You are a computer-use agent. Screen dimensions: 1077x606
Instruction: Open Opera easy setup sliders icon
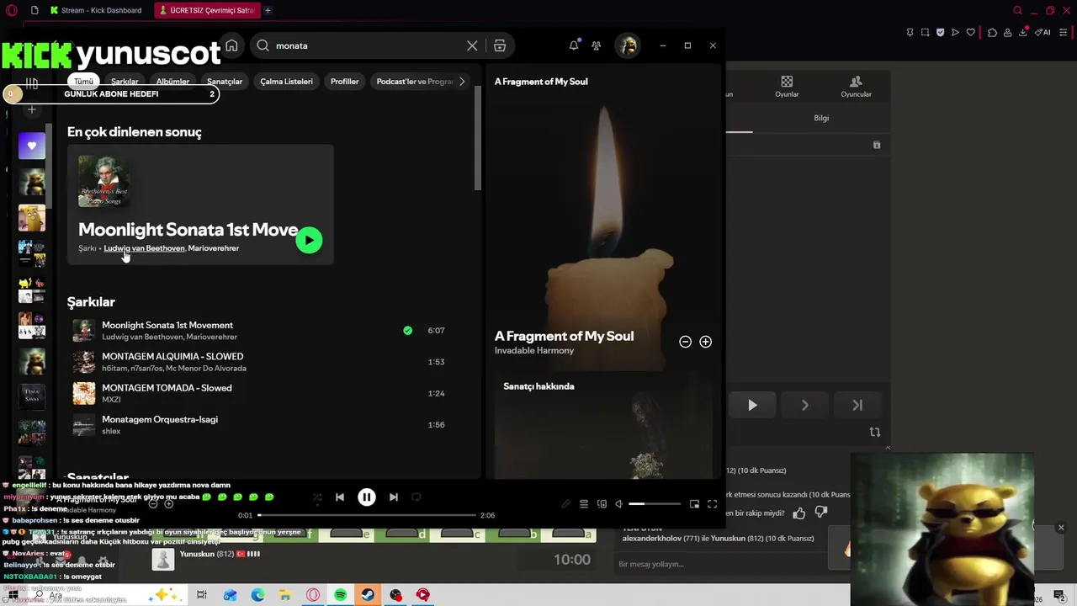[x=1064, y=33]
